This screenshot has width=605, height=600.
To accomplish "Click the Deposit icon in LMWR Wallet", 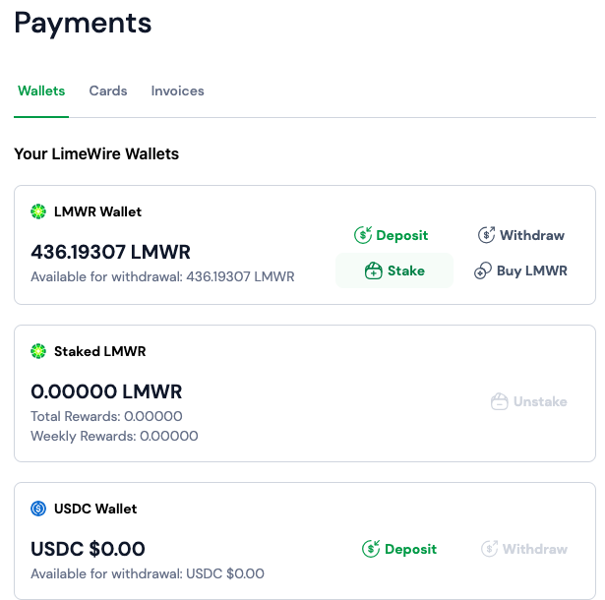I will click(x=363, y=235).
